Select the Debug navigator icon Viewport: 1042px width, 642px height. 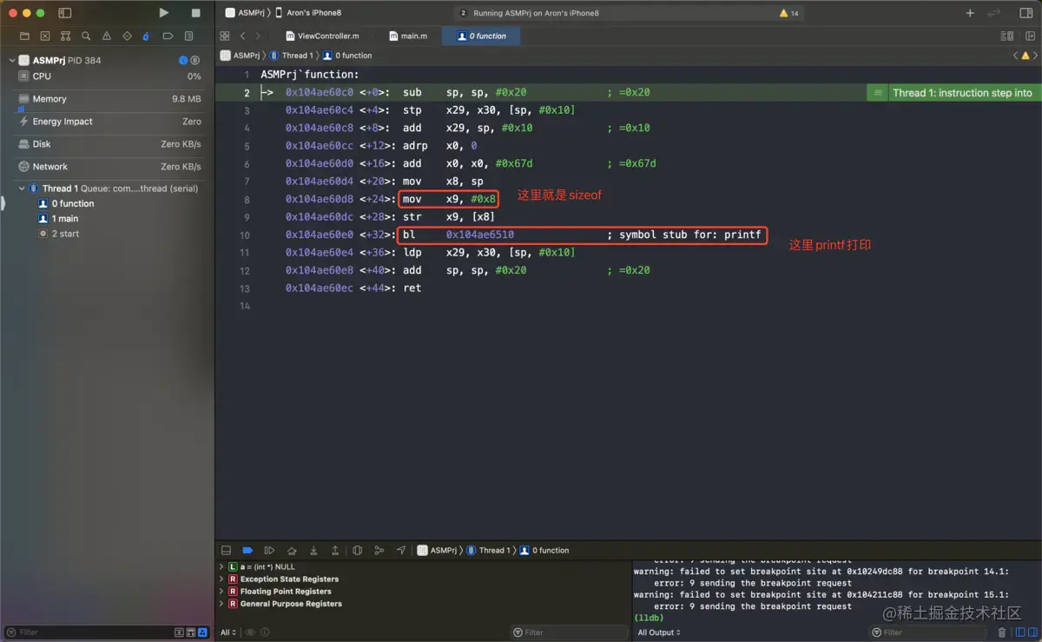click(146, 36)
